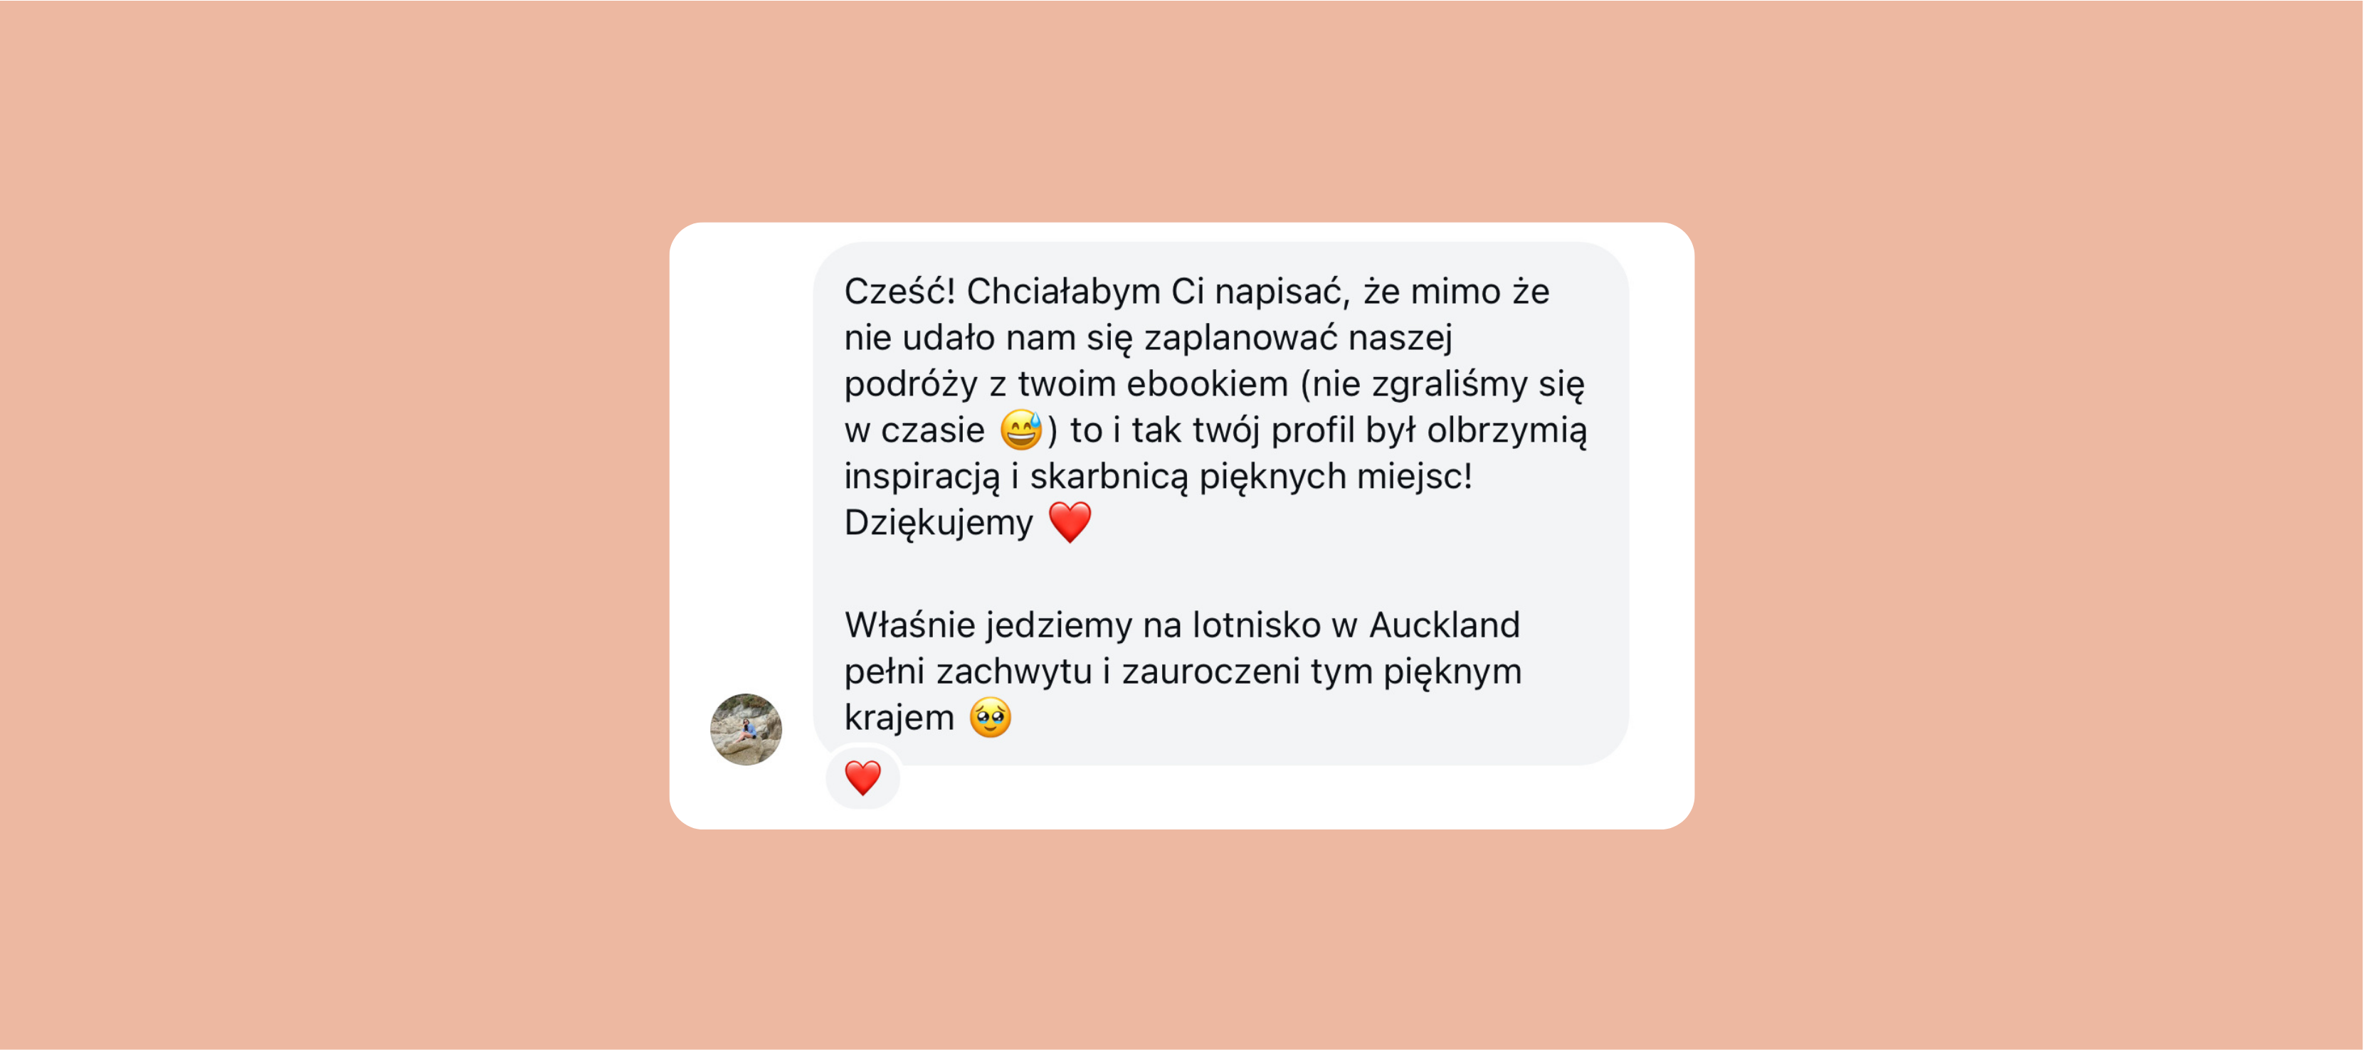Click the word podróży in the message
This screenshot has width=2364, height=1050.
[910, 385]
